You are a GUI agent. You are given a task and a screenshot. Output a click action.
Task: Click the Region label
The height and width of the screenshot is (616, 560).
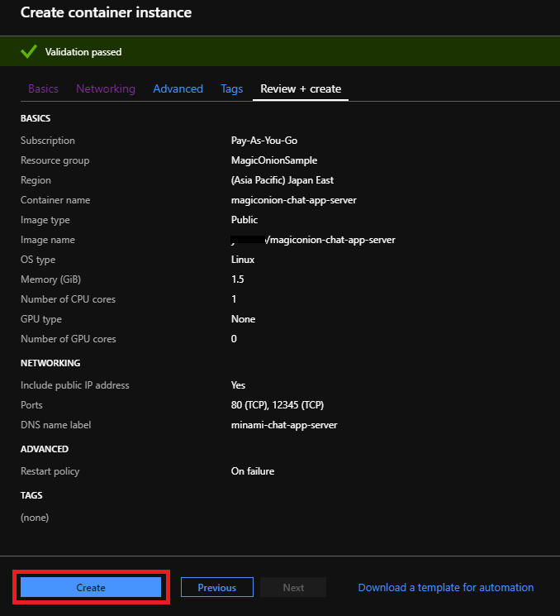[x=36, y=180]
